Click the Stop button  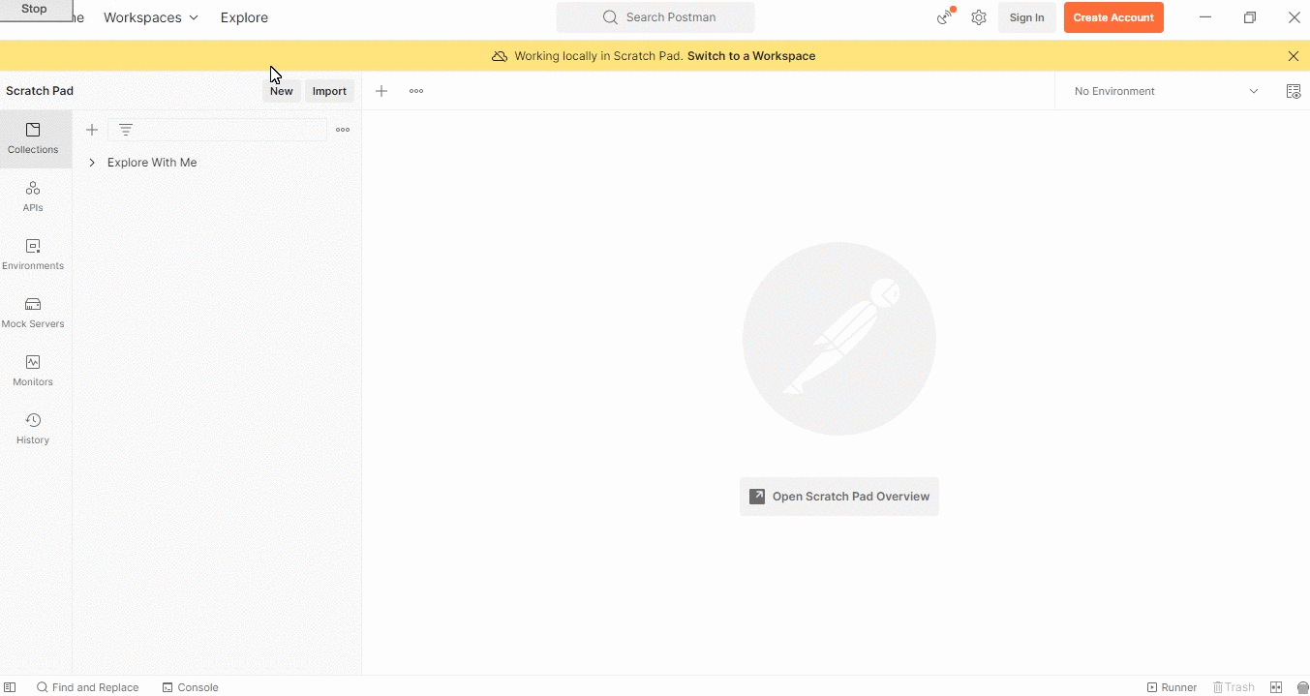[x=36, y=10]
